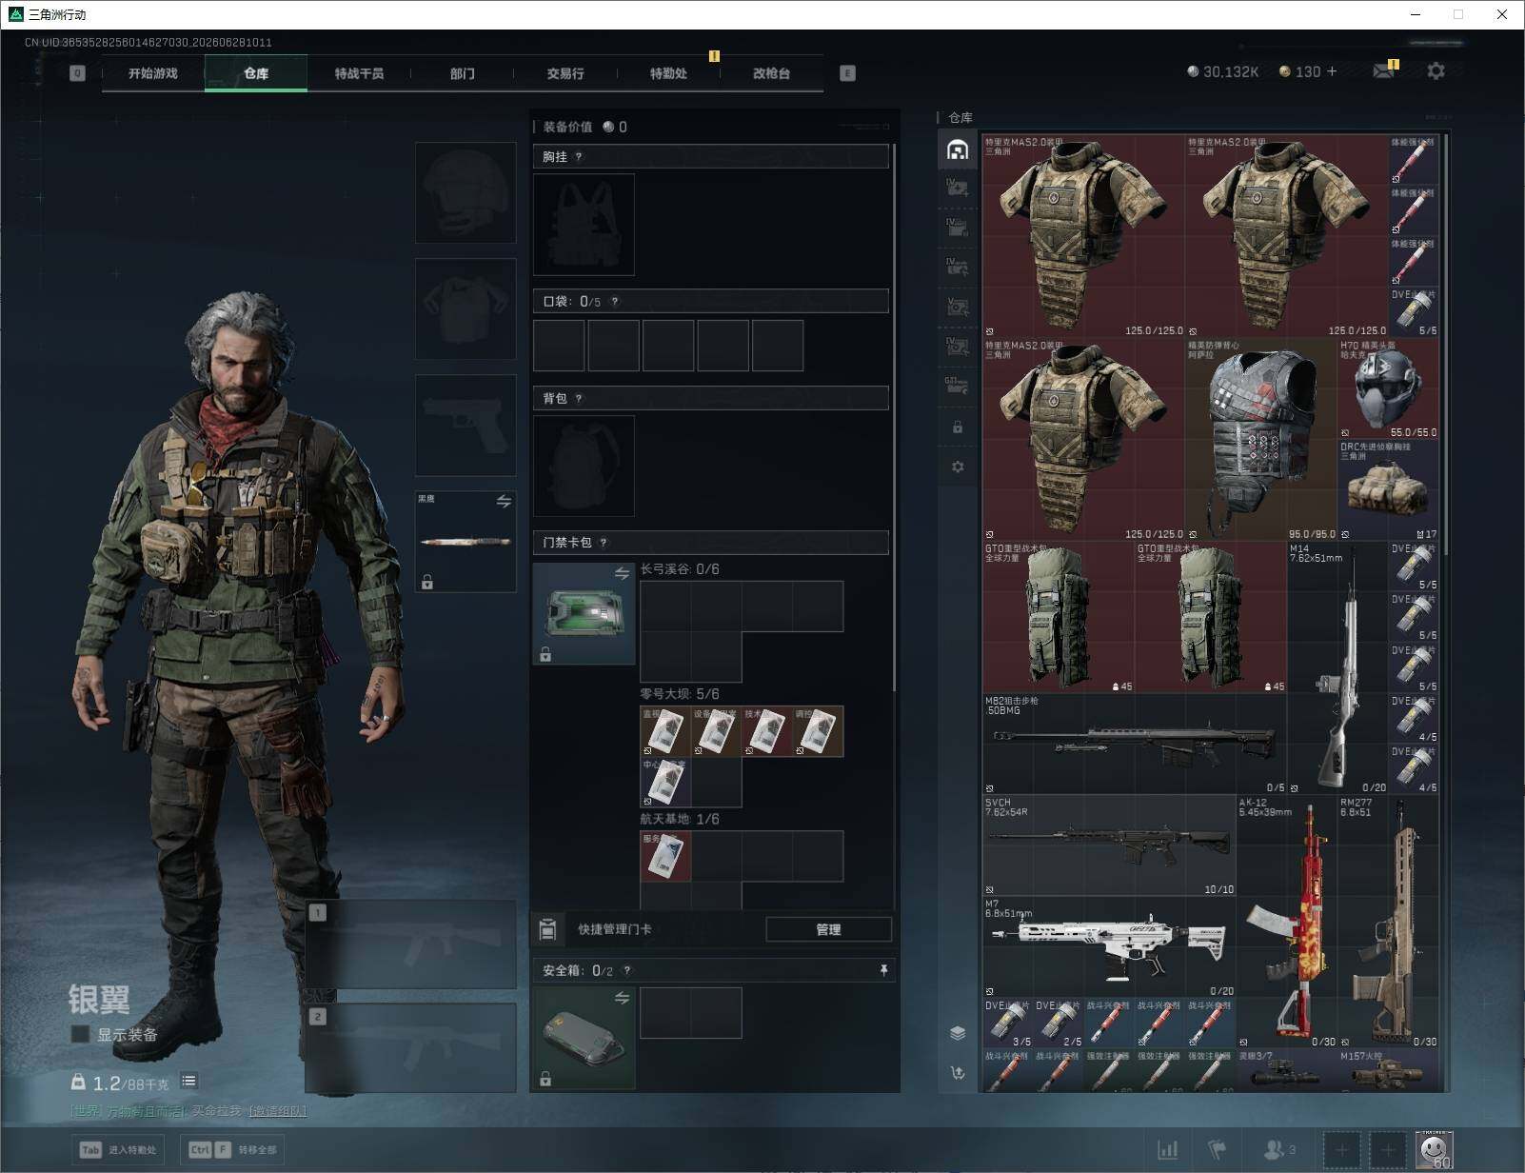
Task: Click the 口袋 help question mark
Action: click(x=615, y=302)
